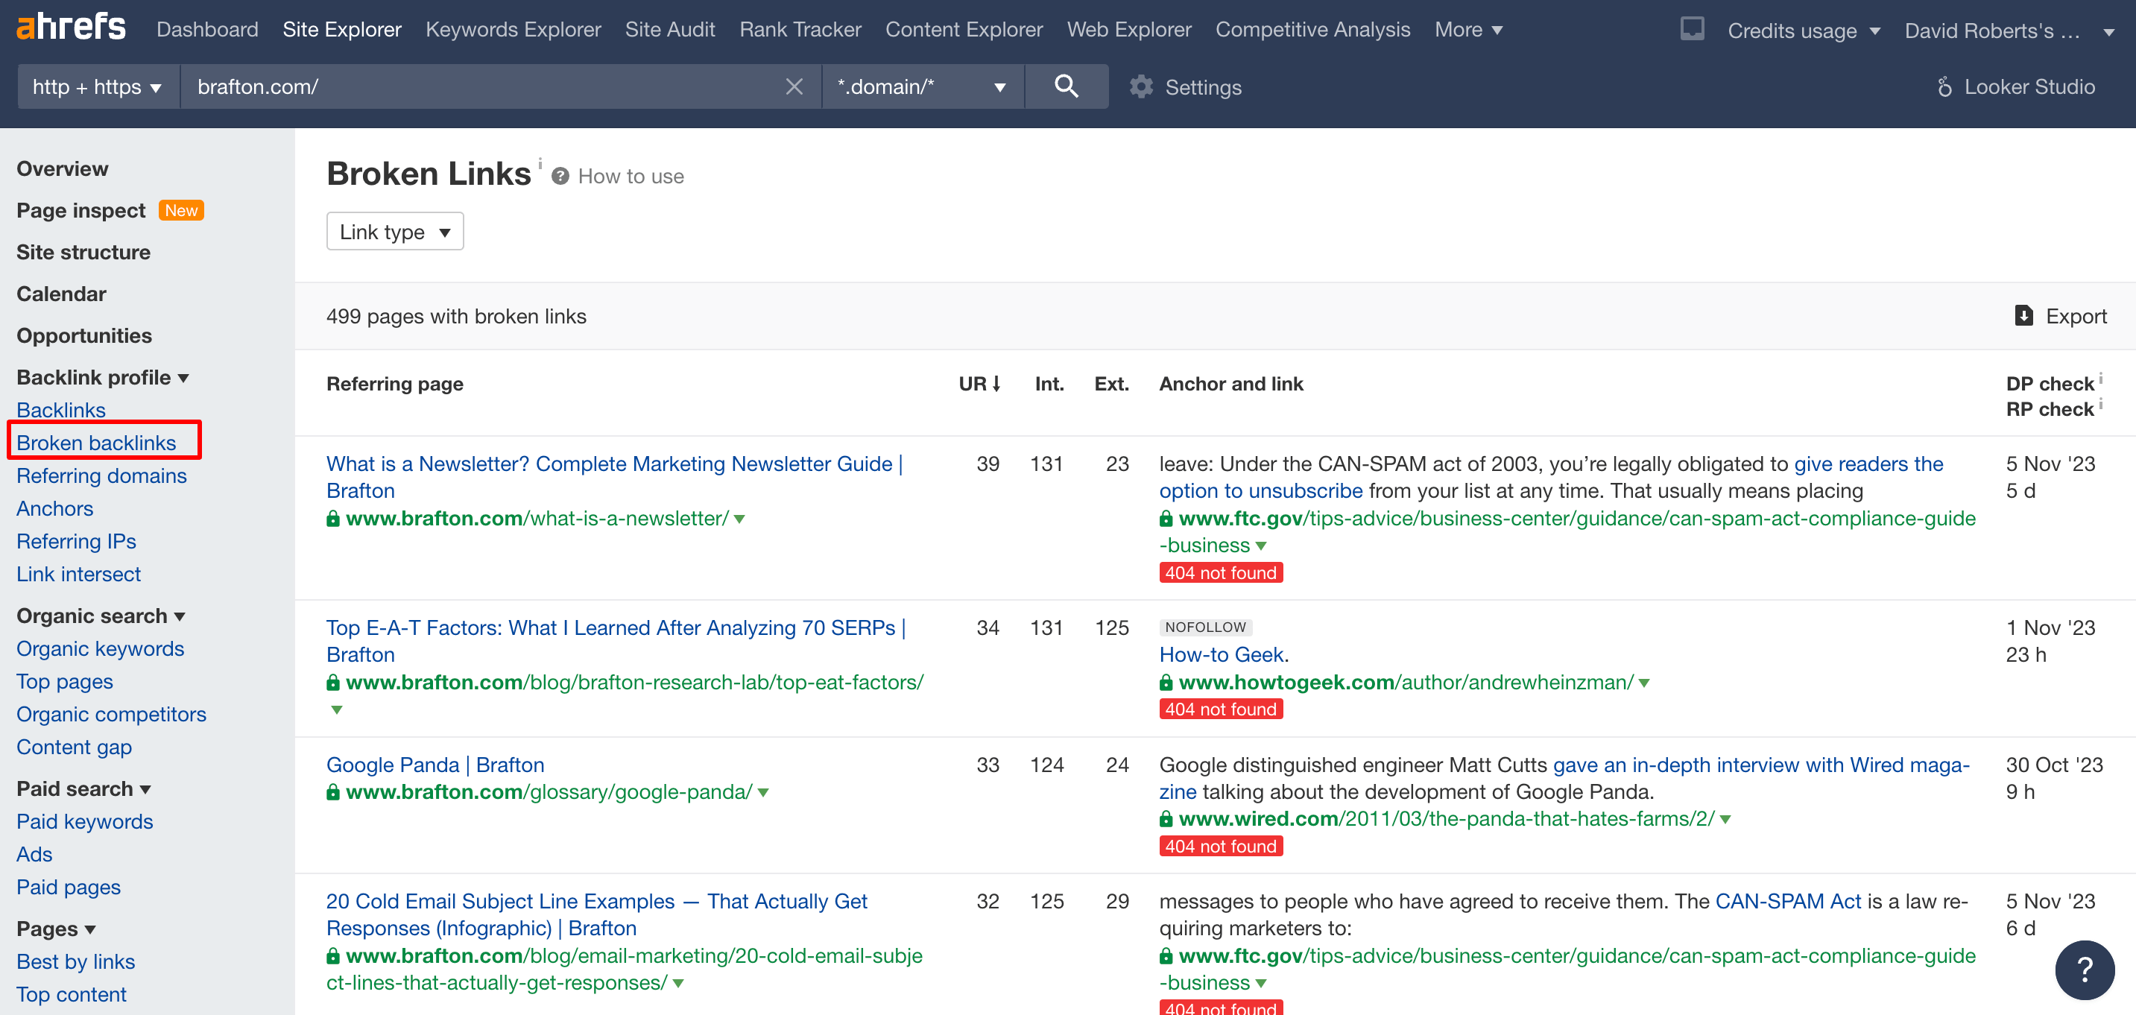Open Link intersect report
The height and width of the screenshot is (1015, 2136).
point(79,574)
